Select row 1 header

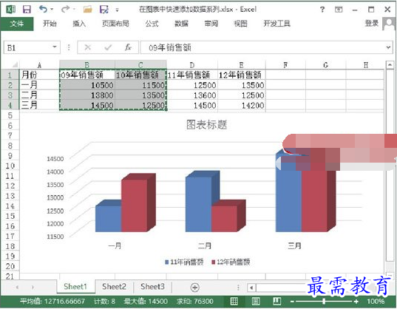click(x=10, y=75)
